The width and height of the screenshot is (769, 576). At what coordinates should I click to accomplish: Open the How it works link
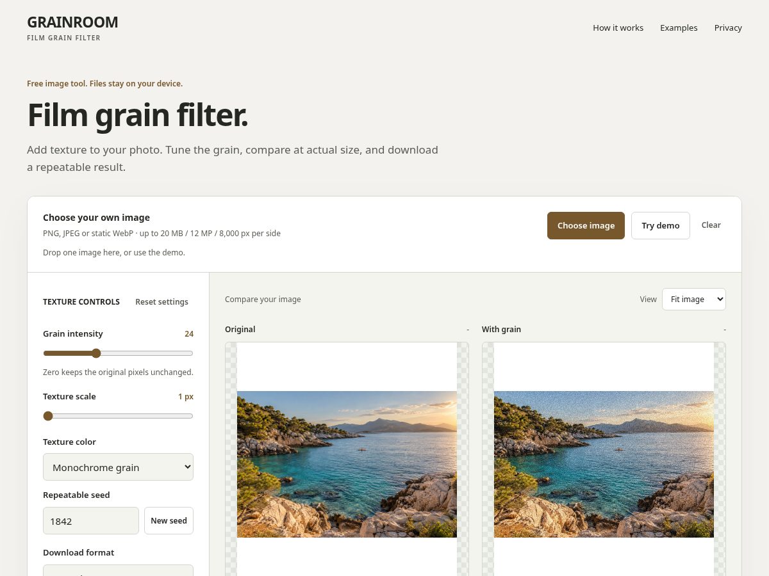pos(618,28)
